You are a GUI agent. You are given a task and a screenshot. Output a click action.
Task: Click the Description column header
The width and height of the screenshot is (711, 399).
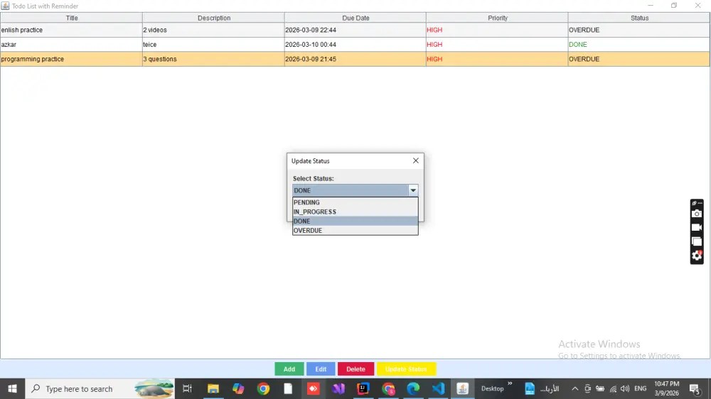coord(213,18)
